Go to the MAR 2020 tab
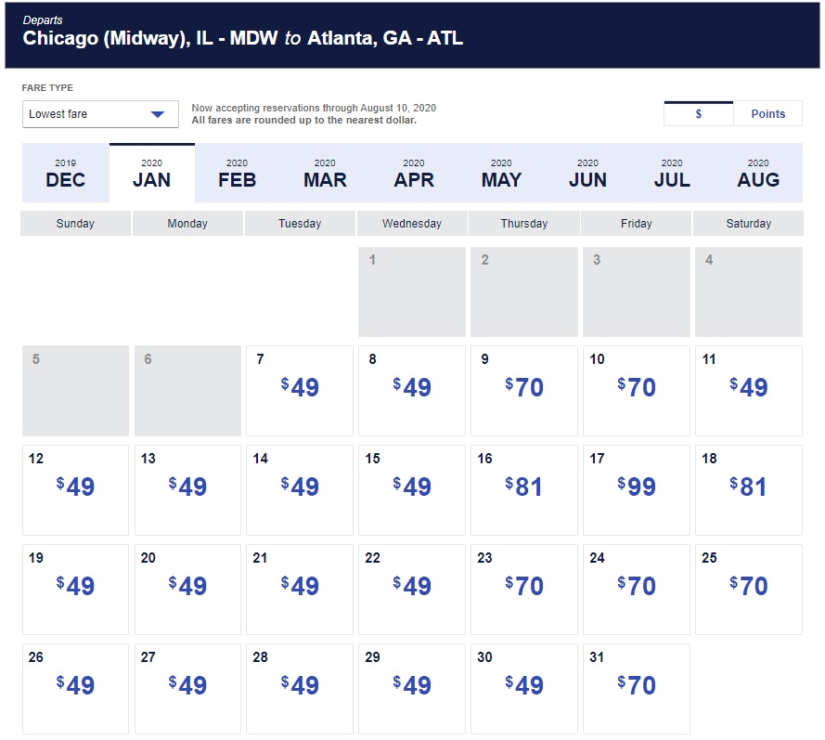This screenshot has height=740, width=825. pyautogui.click(x=324, y=174)
